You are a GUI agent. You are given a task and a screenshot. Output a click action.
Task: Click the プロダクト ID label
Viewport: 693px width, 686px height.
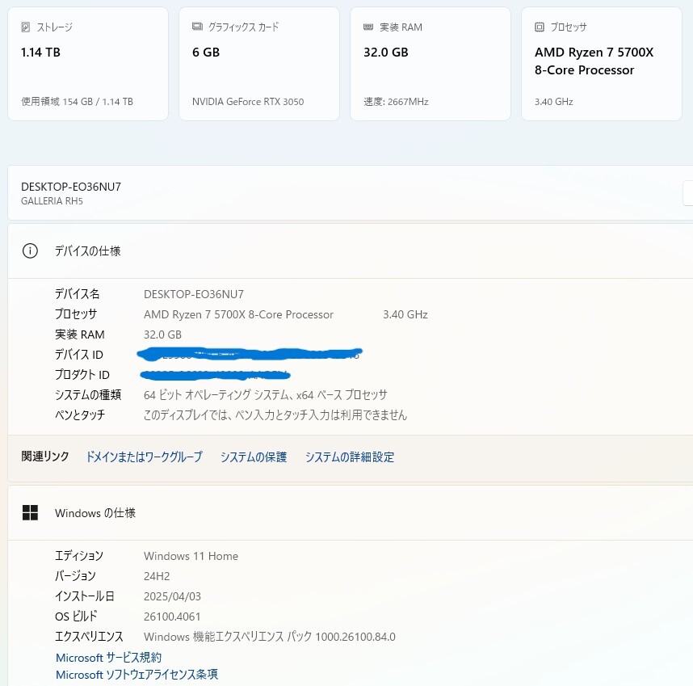[82, 375]
